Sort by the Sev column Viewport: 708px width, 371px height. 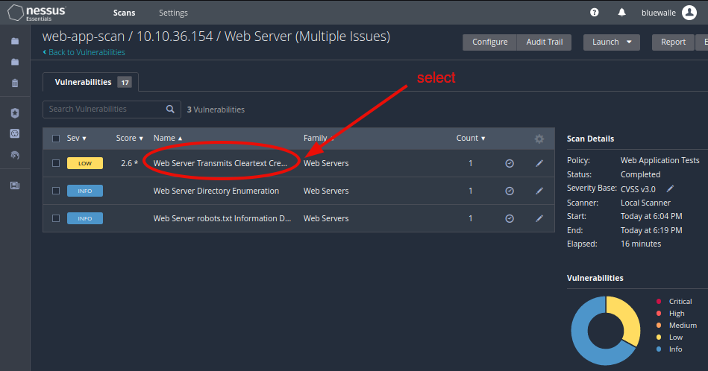point(76,138)
